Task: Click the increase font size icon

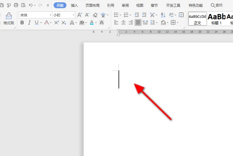Action: point(80,15)
